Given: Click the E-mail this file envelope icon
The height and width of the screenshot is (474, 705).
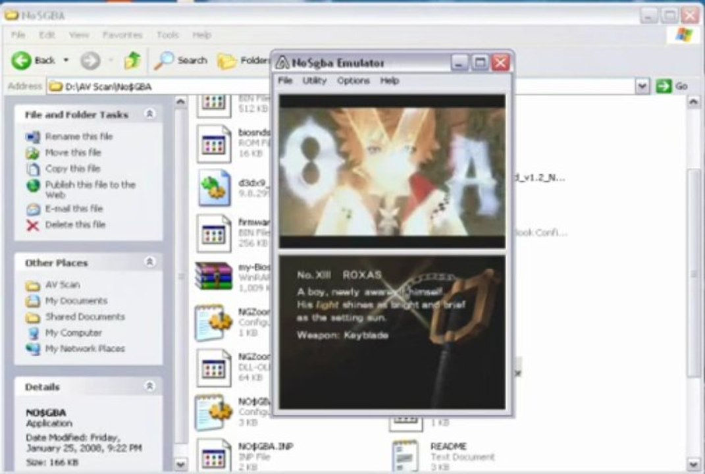Looking at the screenshot, I should point(33,209).
